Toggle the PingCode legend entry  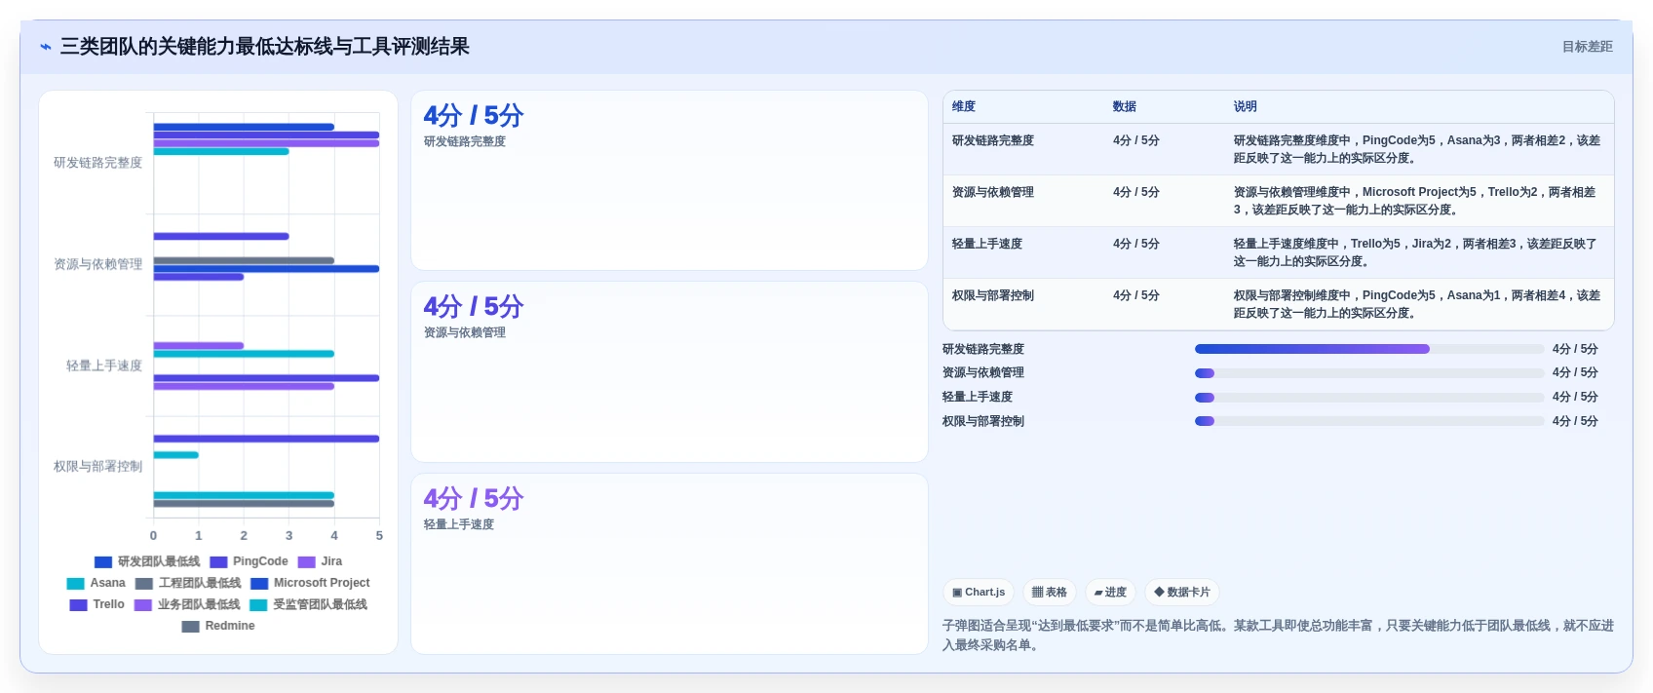coord(249,561)
